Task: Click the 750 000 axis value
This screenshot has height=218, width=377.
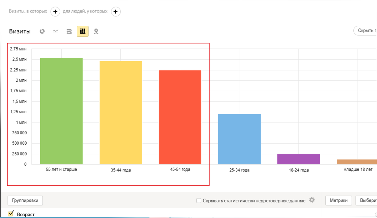Action: tap(19, 133)
